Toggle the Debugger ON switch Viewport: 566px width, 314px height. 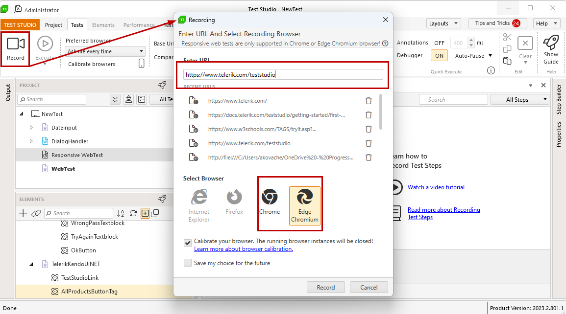coord(439,55)
